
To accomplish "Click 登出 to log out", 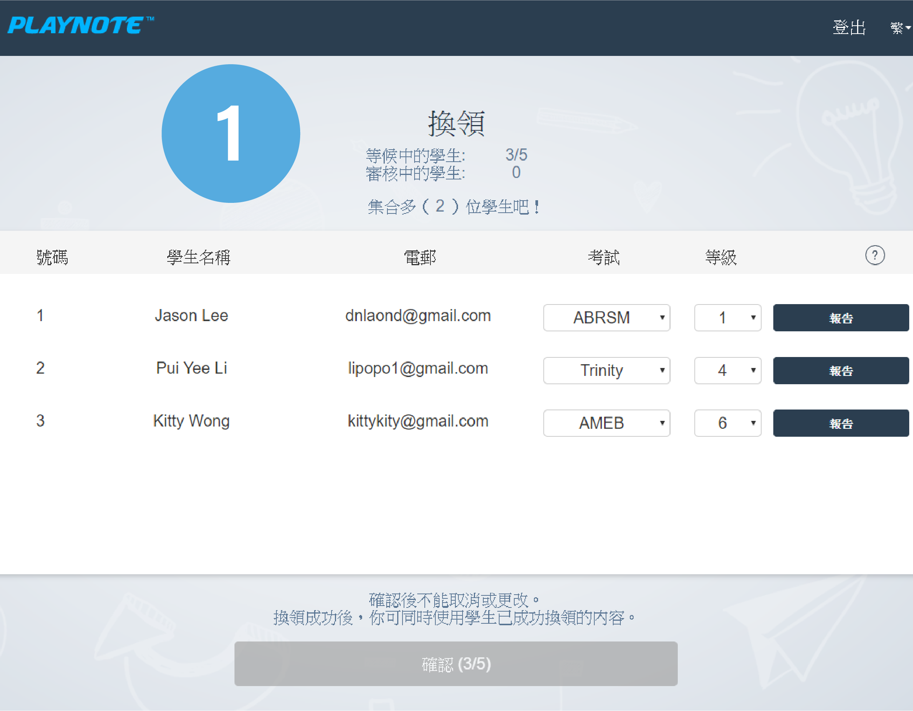I will click(849, 28).
